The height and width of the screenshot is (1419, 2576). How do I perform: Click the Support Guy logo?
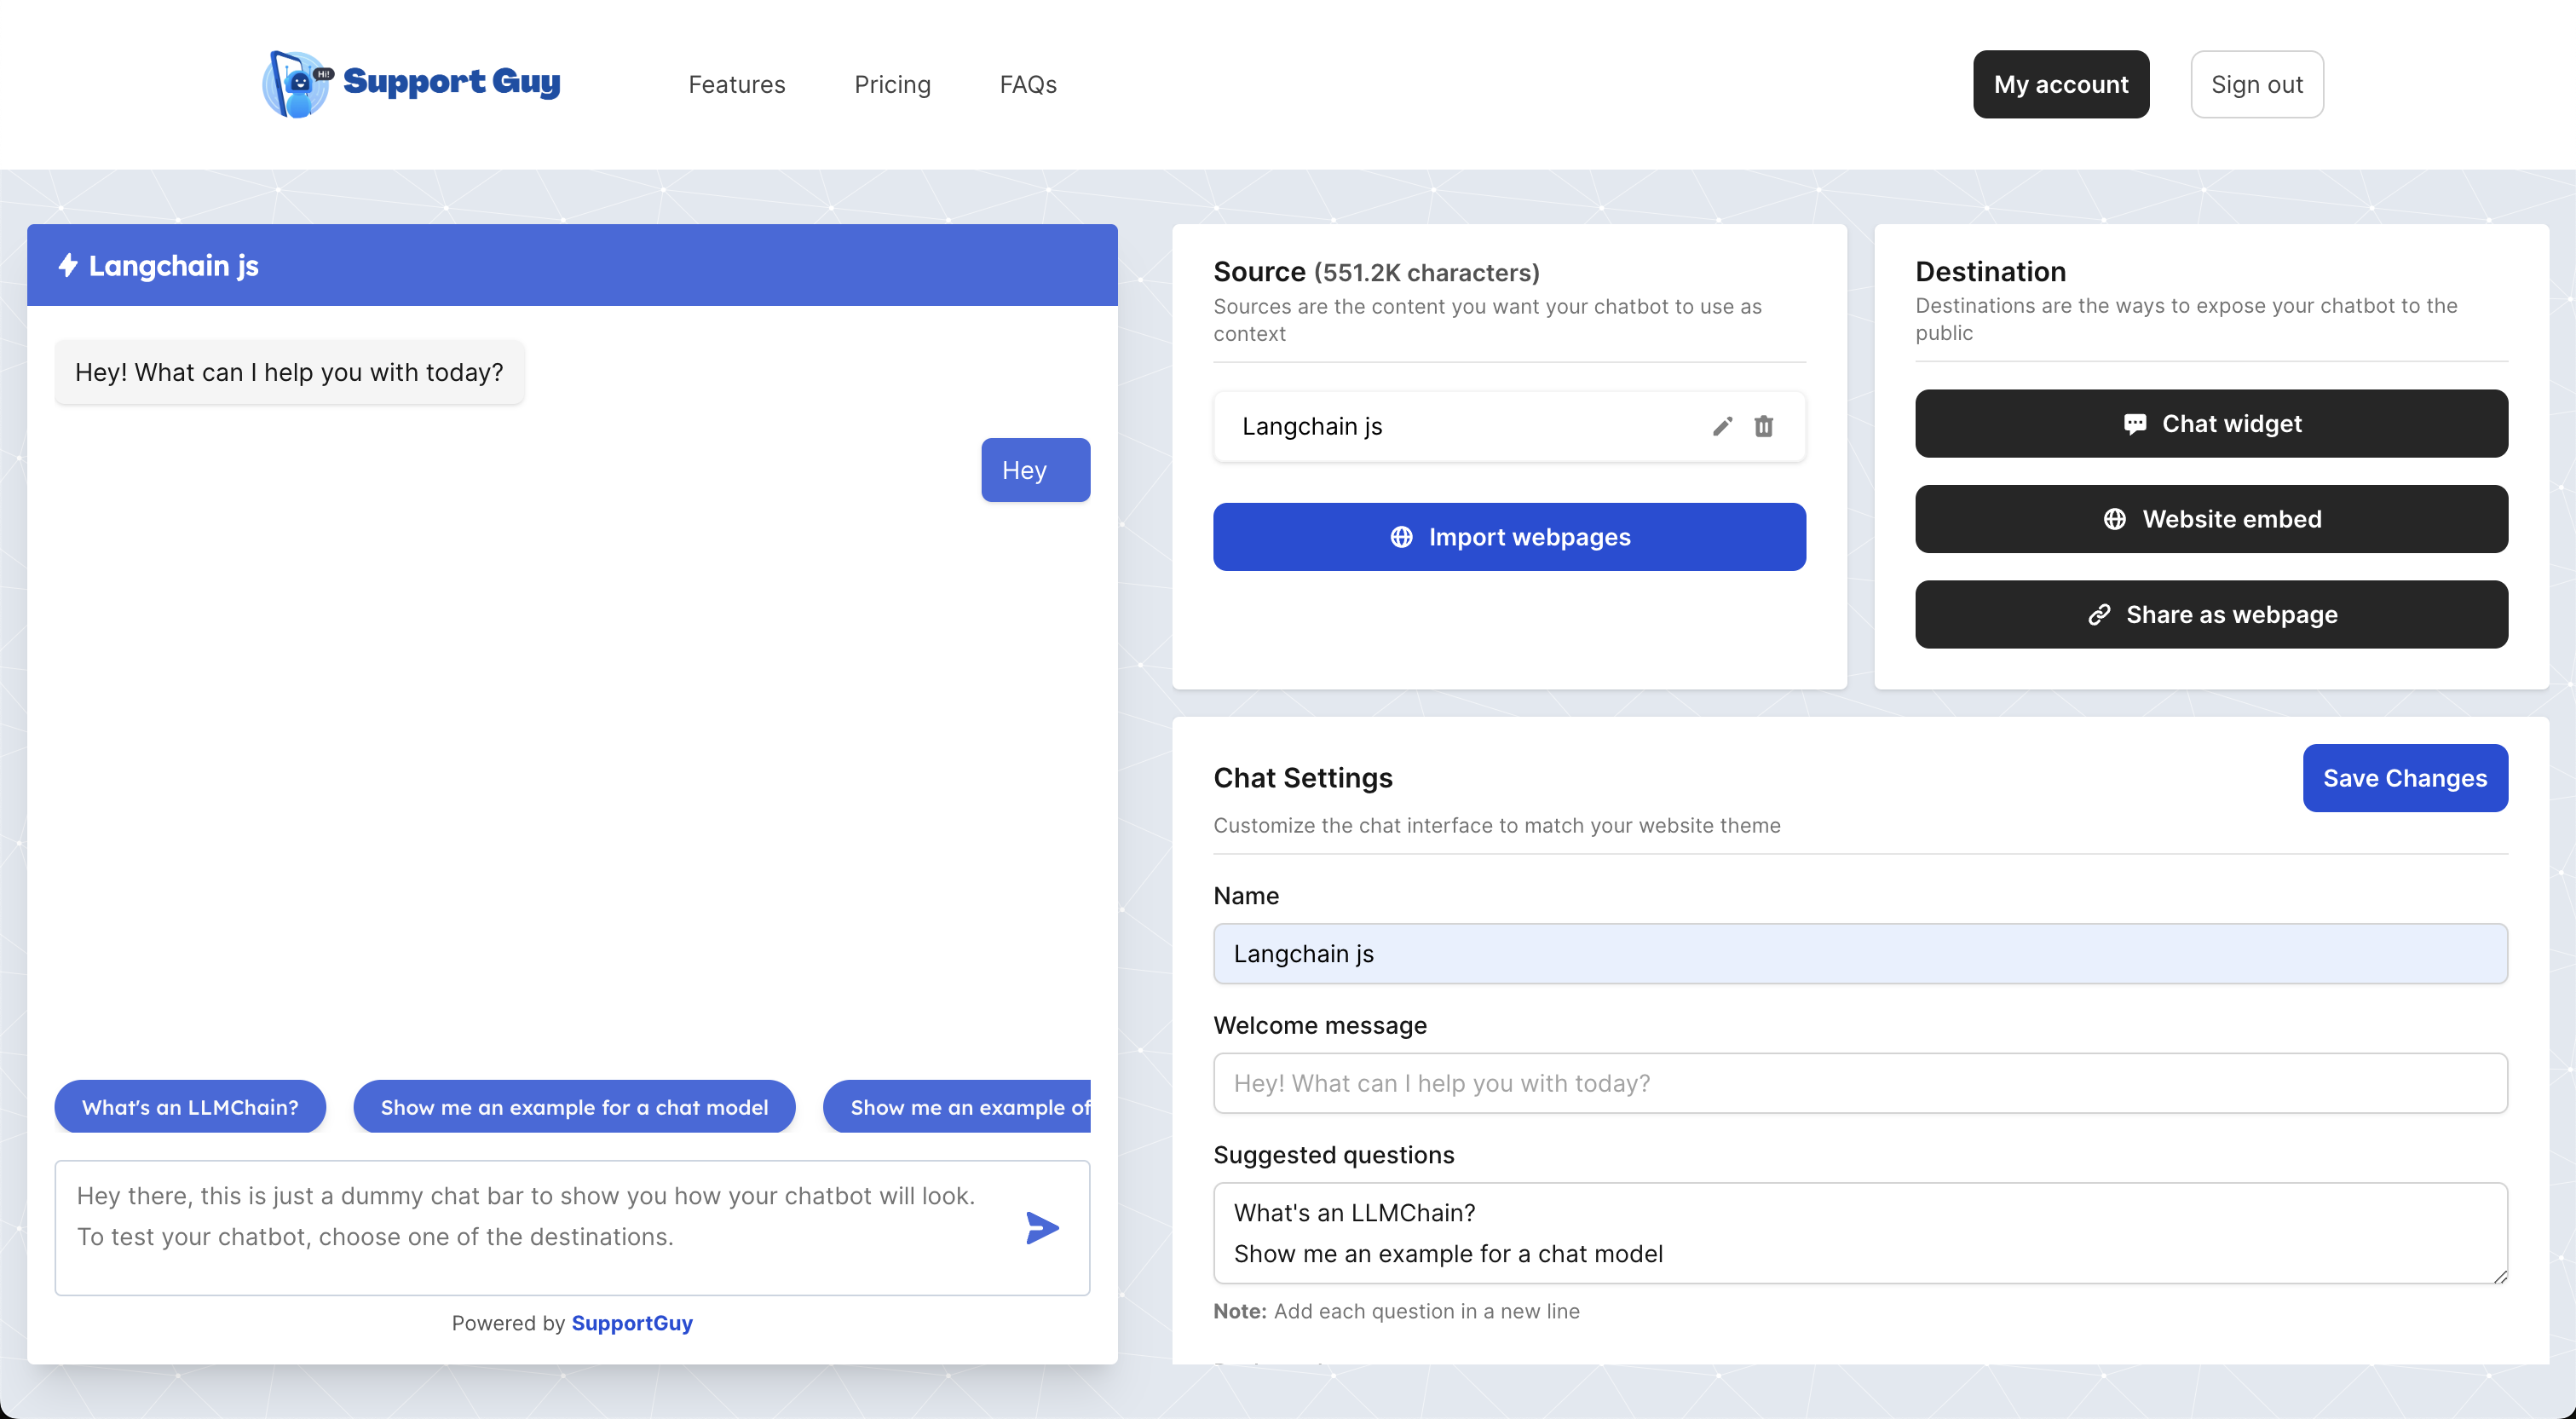(x=411, y=84)
